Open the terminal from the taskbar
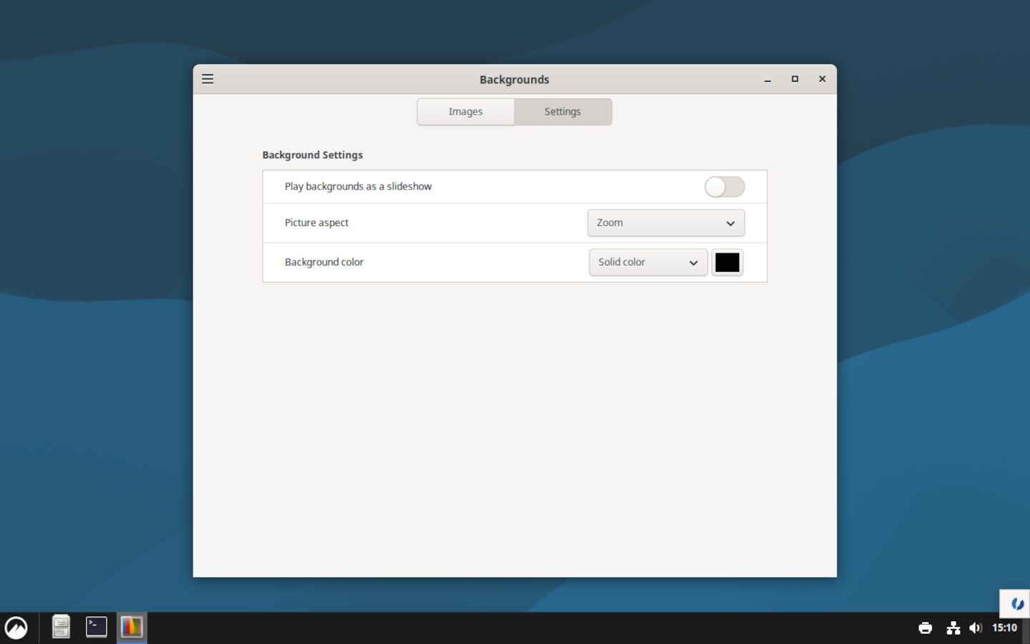1030x644 pixels. tap(97, 627)
